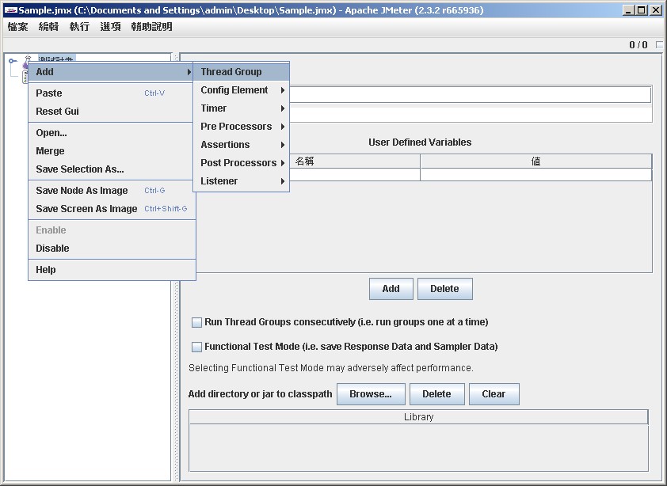Screen dimensions: 667x486
Task: Click Add button under User Defined Variables
Action: pyautogui.click(x=391, y=289)
